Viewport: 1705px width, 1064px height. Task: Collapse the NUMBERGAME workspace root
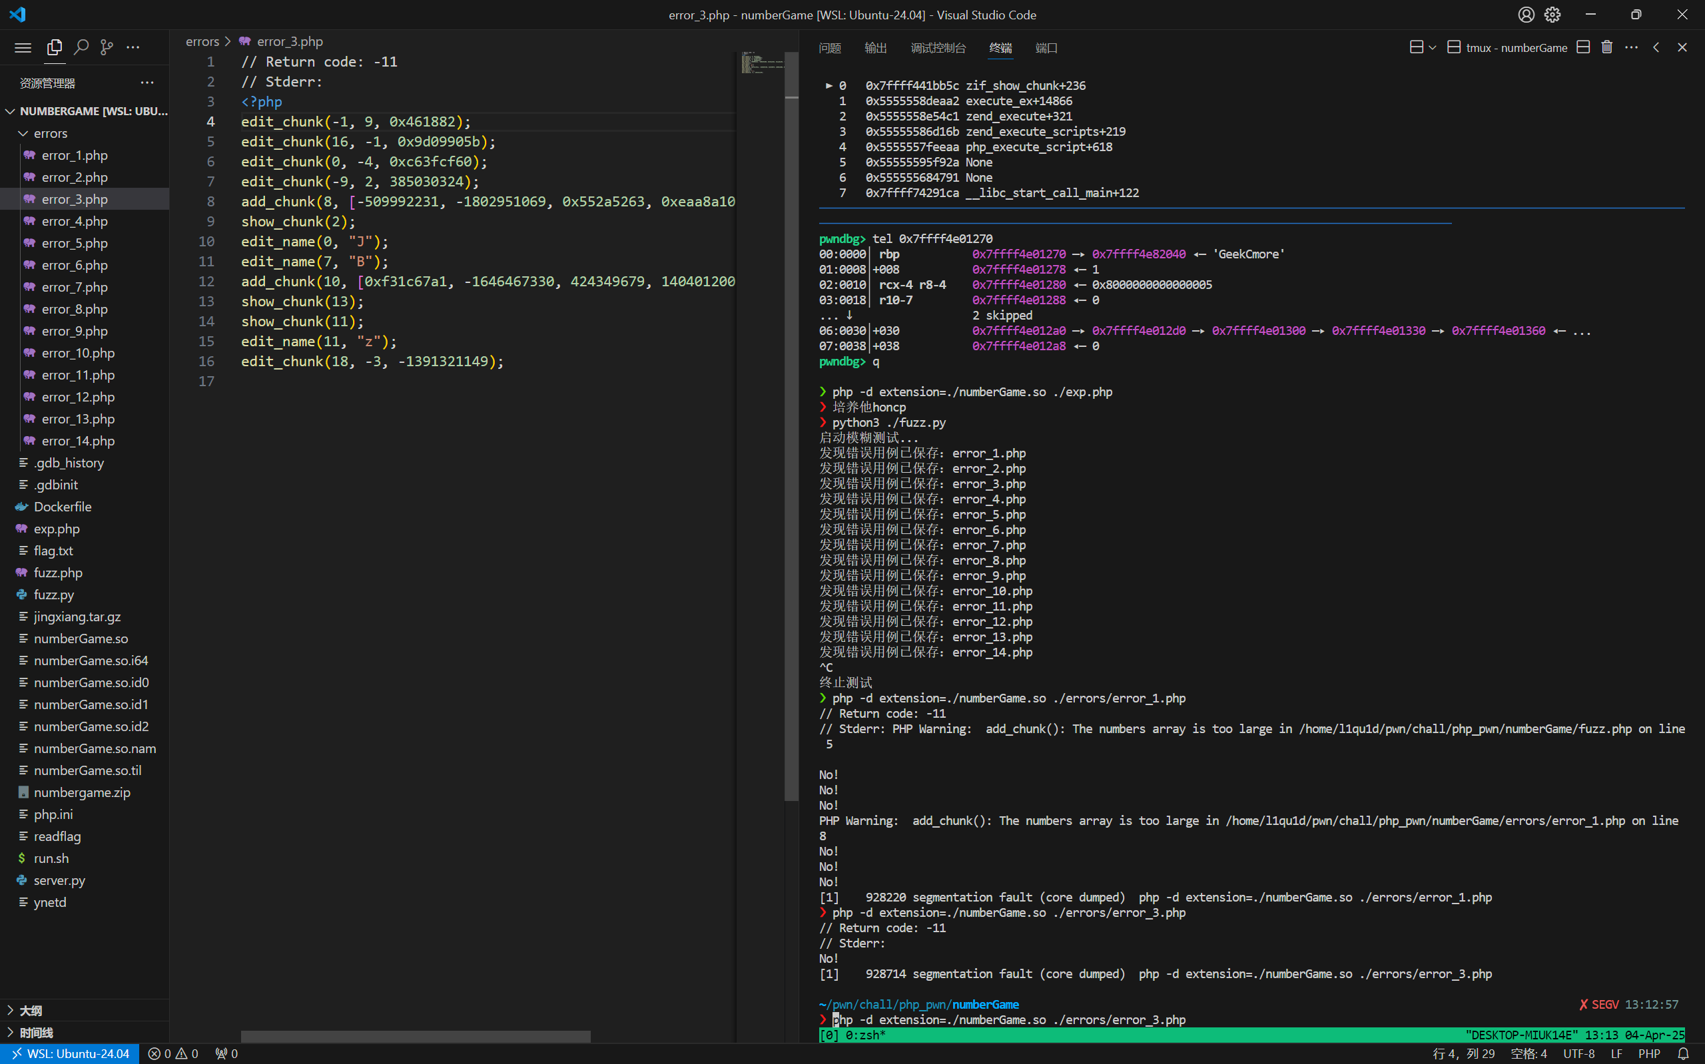85,111
